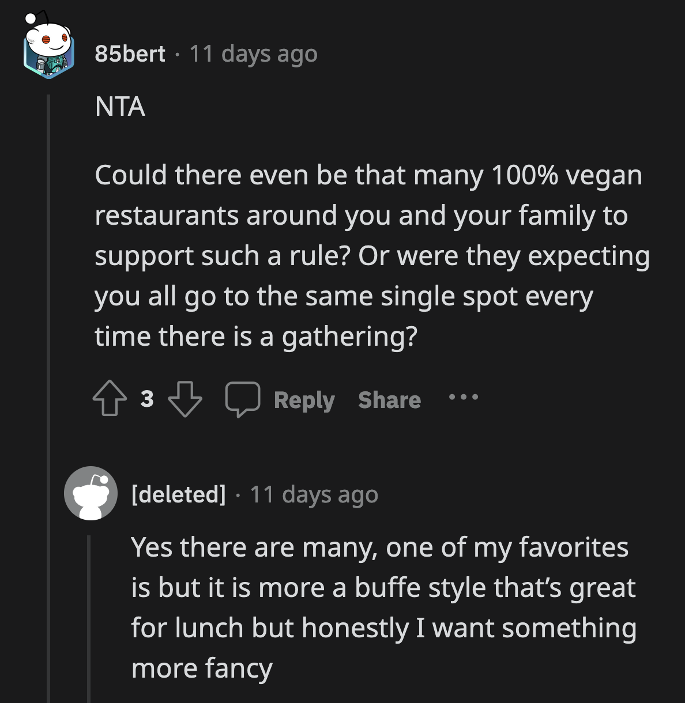Click the Reply button
The image size is (685, 703).
click(x=304, y=400)
